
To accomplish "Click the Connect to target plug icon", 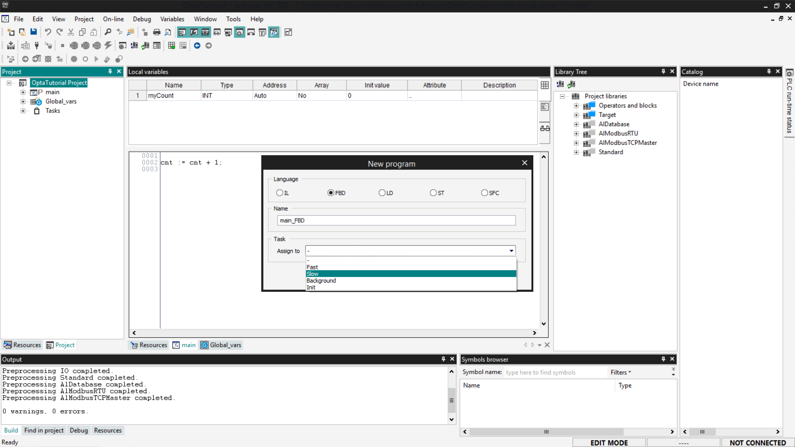I will coord(37,46).
